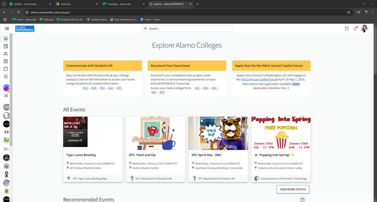Open the notifications bell icon

tap(355, 28)
